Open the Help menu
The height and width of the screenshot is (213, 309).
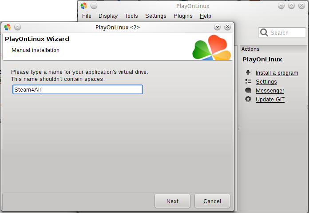[206, 16]
